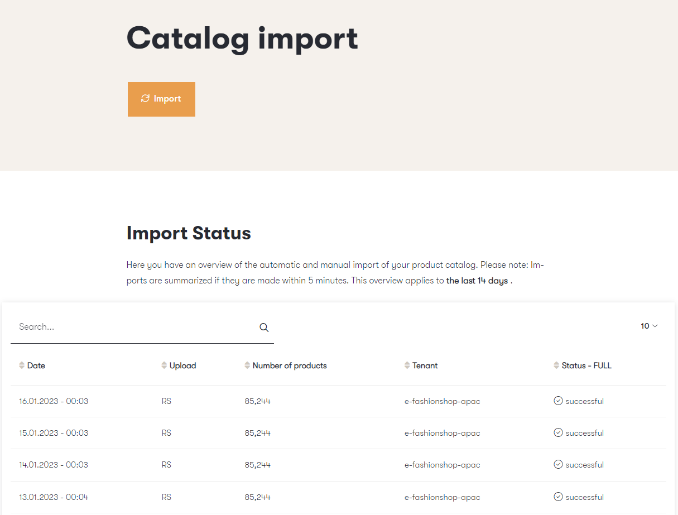Sort the table by Date column
678x515 pixels.
32,365
